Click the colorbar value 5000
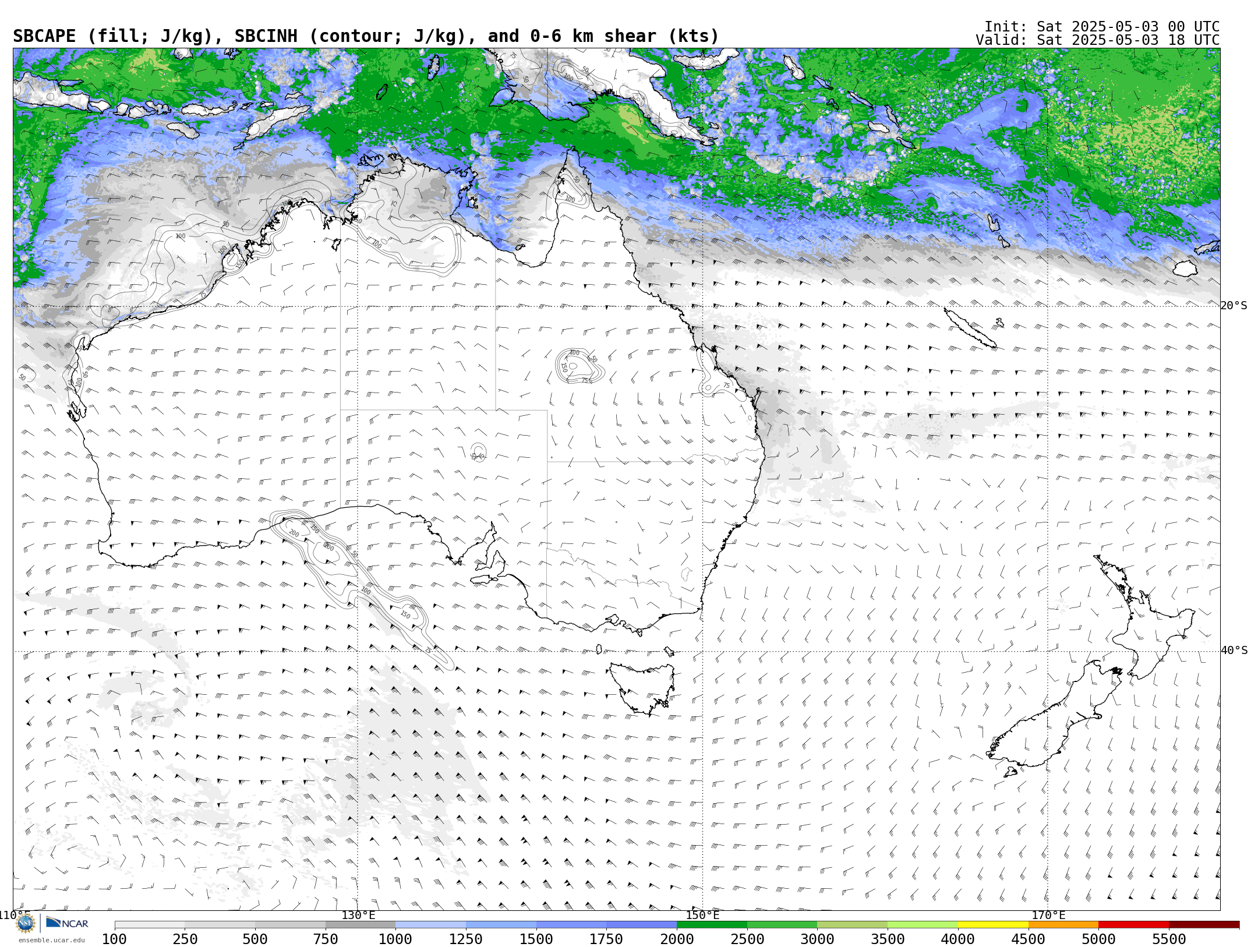 point(1098,939)
